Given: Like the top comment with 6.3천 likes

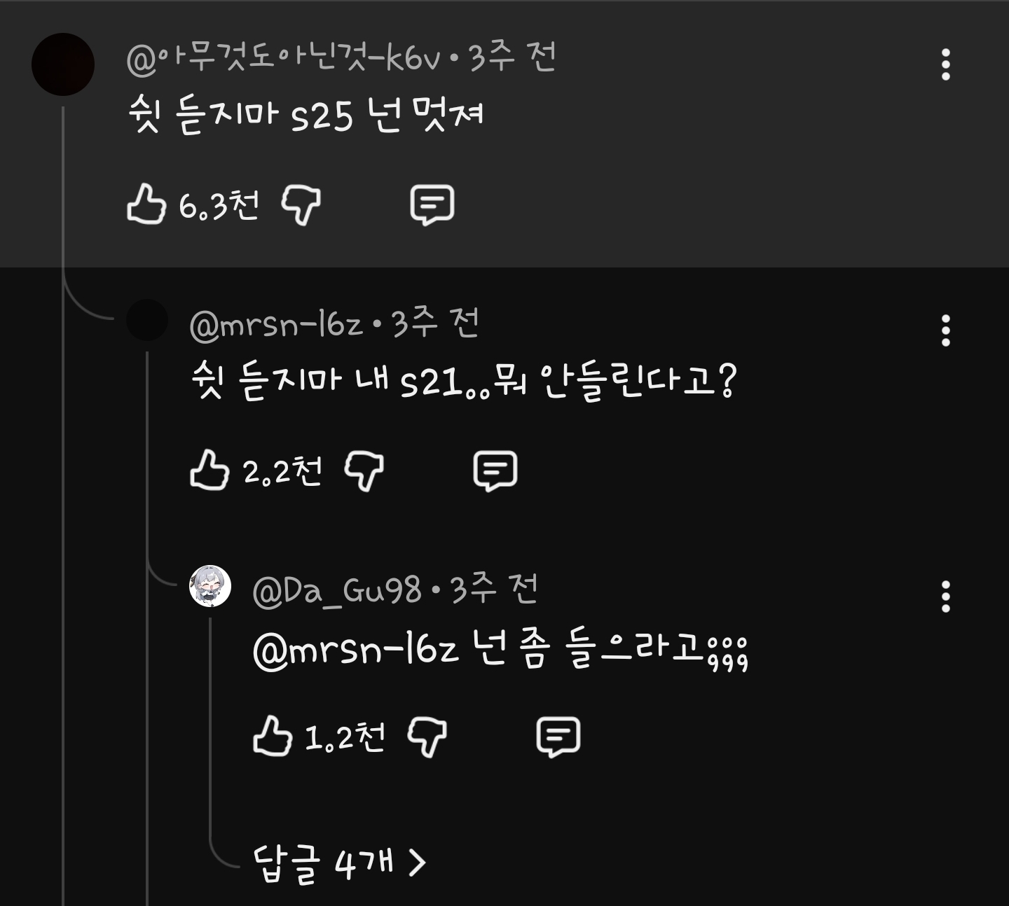Looking at the screenshot, I should point(146,204).
